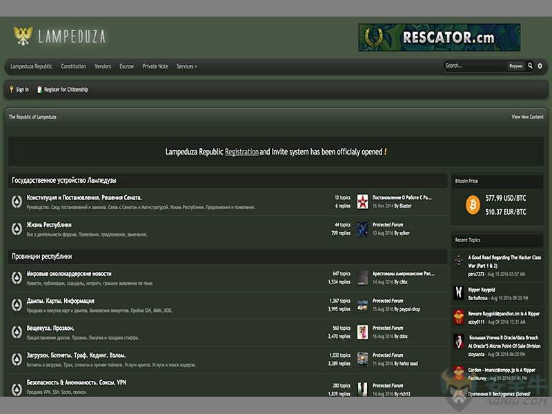Click forum status icon beside Загрузки. Ботнеты.

tap(17, 359)
